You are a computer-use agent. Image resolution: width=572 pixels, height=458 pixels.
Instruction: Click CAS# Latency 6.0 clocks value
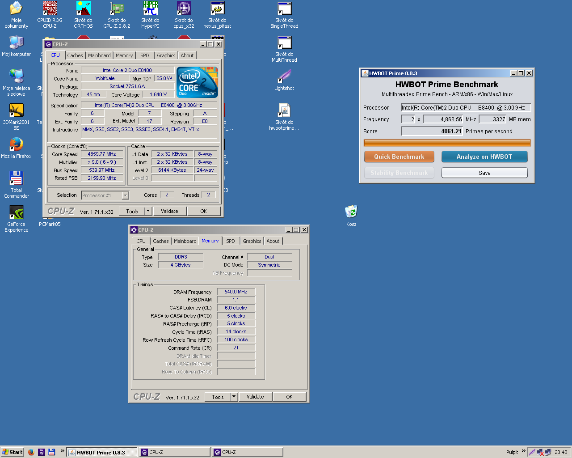point(236,308)
